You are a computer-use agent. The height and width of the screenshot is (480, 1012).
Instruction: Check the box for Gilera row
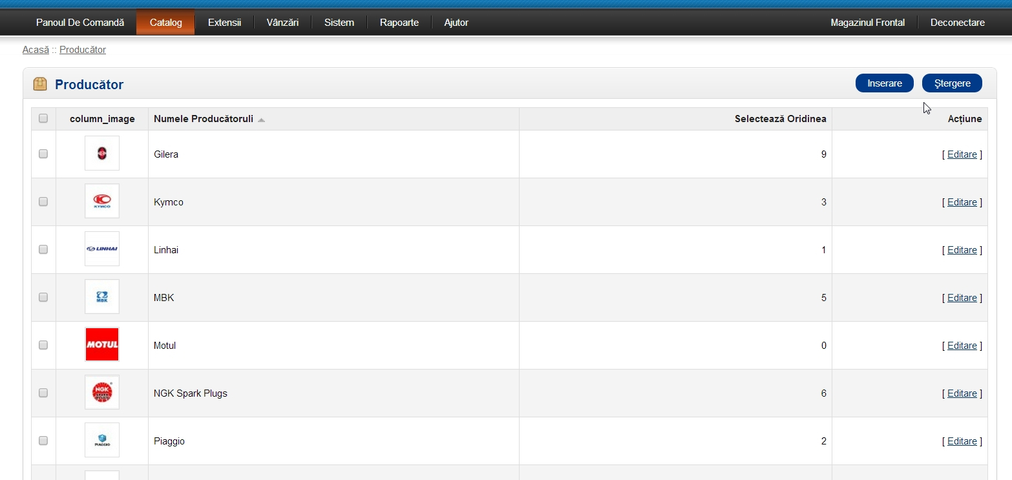coord(43,154)
